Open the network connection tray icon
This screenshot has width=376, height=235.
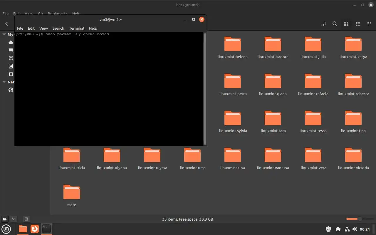click(x=347, y=229)
